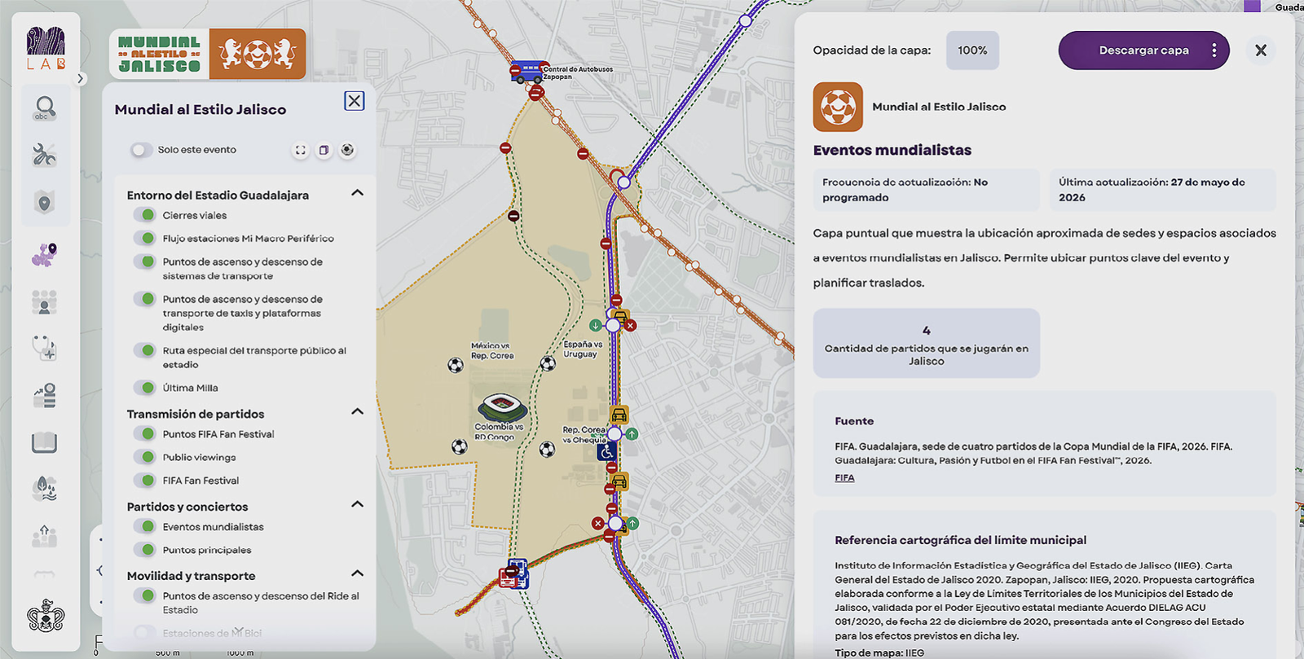Viewport: 1304px width, 659px height.
Task: Click the Mundial al Estilo Jalisco banner
Action: (x=208, y=54)
